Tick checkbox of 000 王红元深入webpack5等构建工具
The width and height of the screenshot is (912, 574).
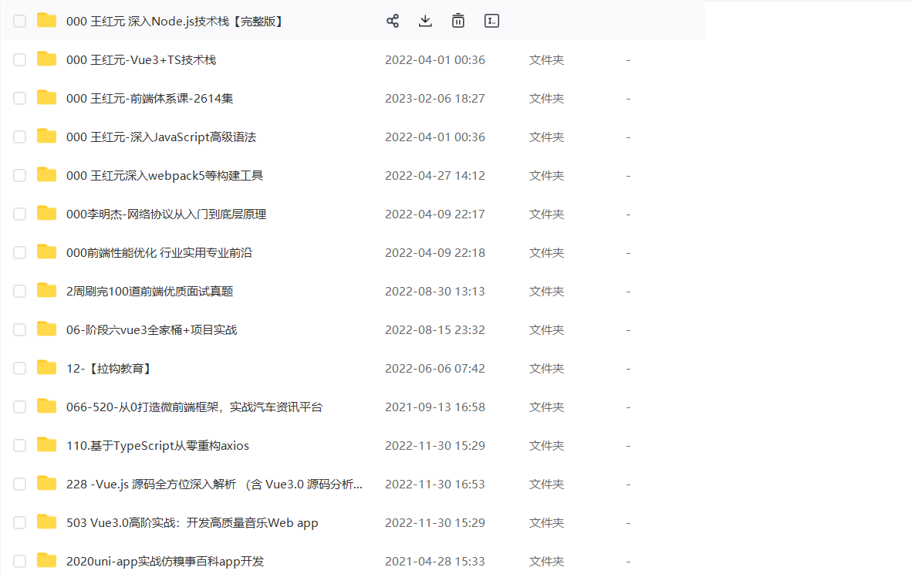click(20, 176)
